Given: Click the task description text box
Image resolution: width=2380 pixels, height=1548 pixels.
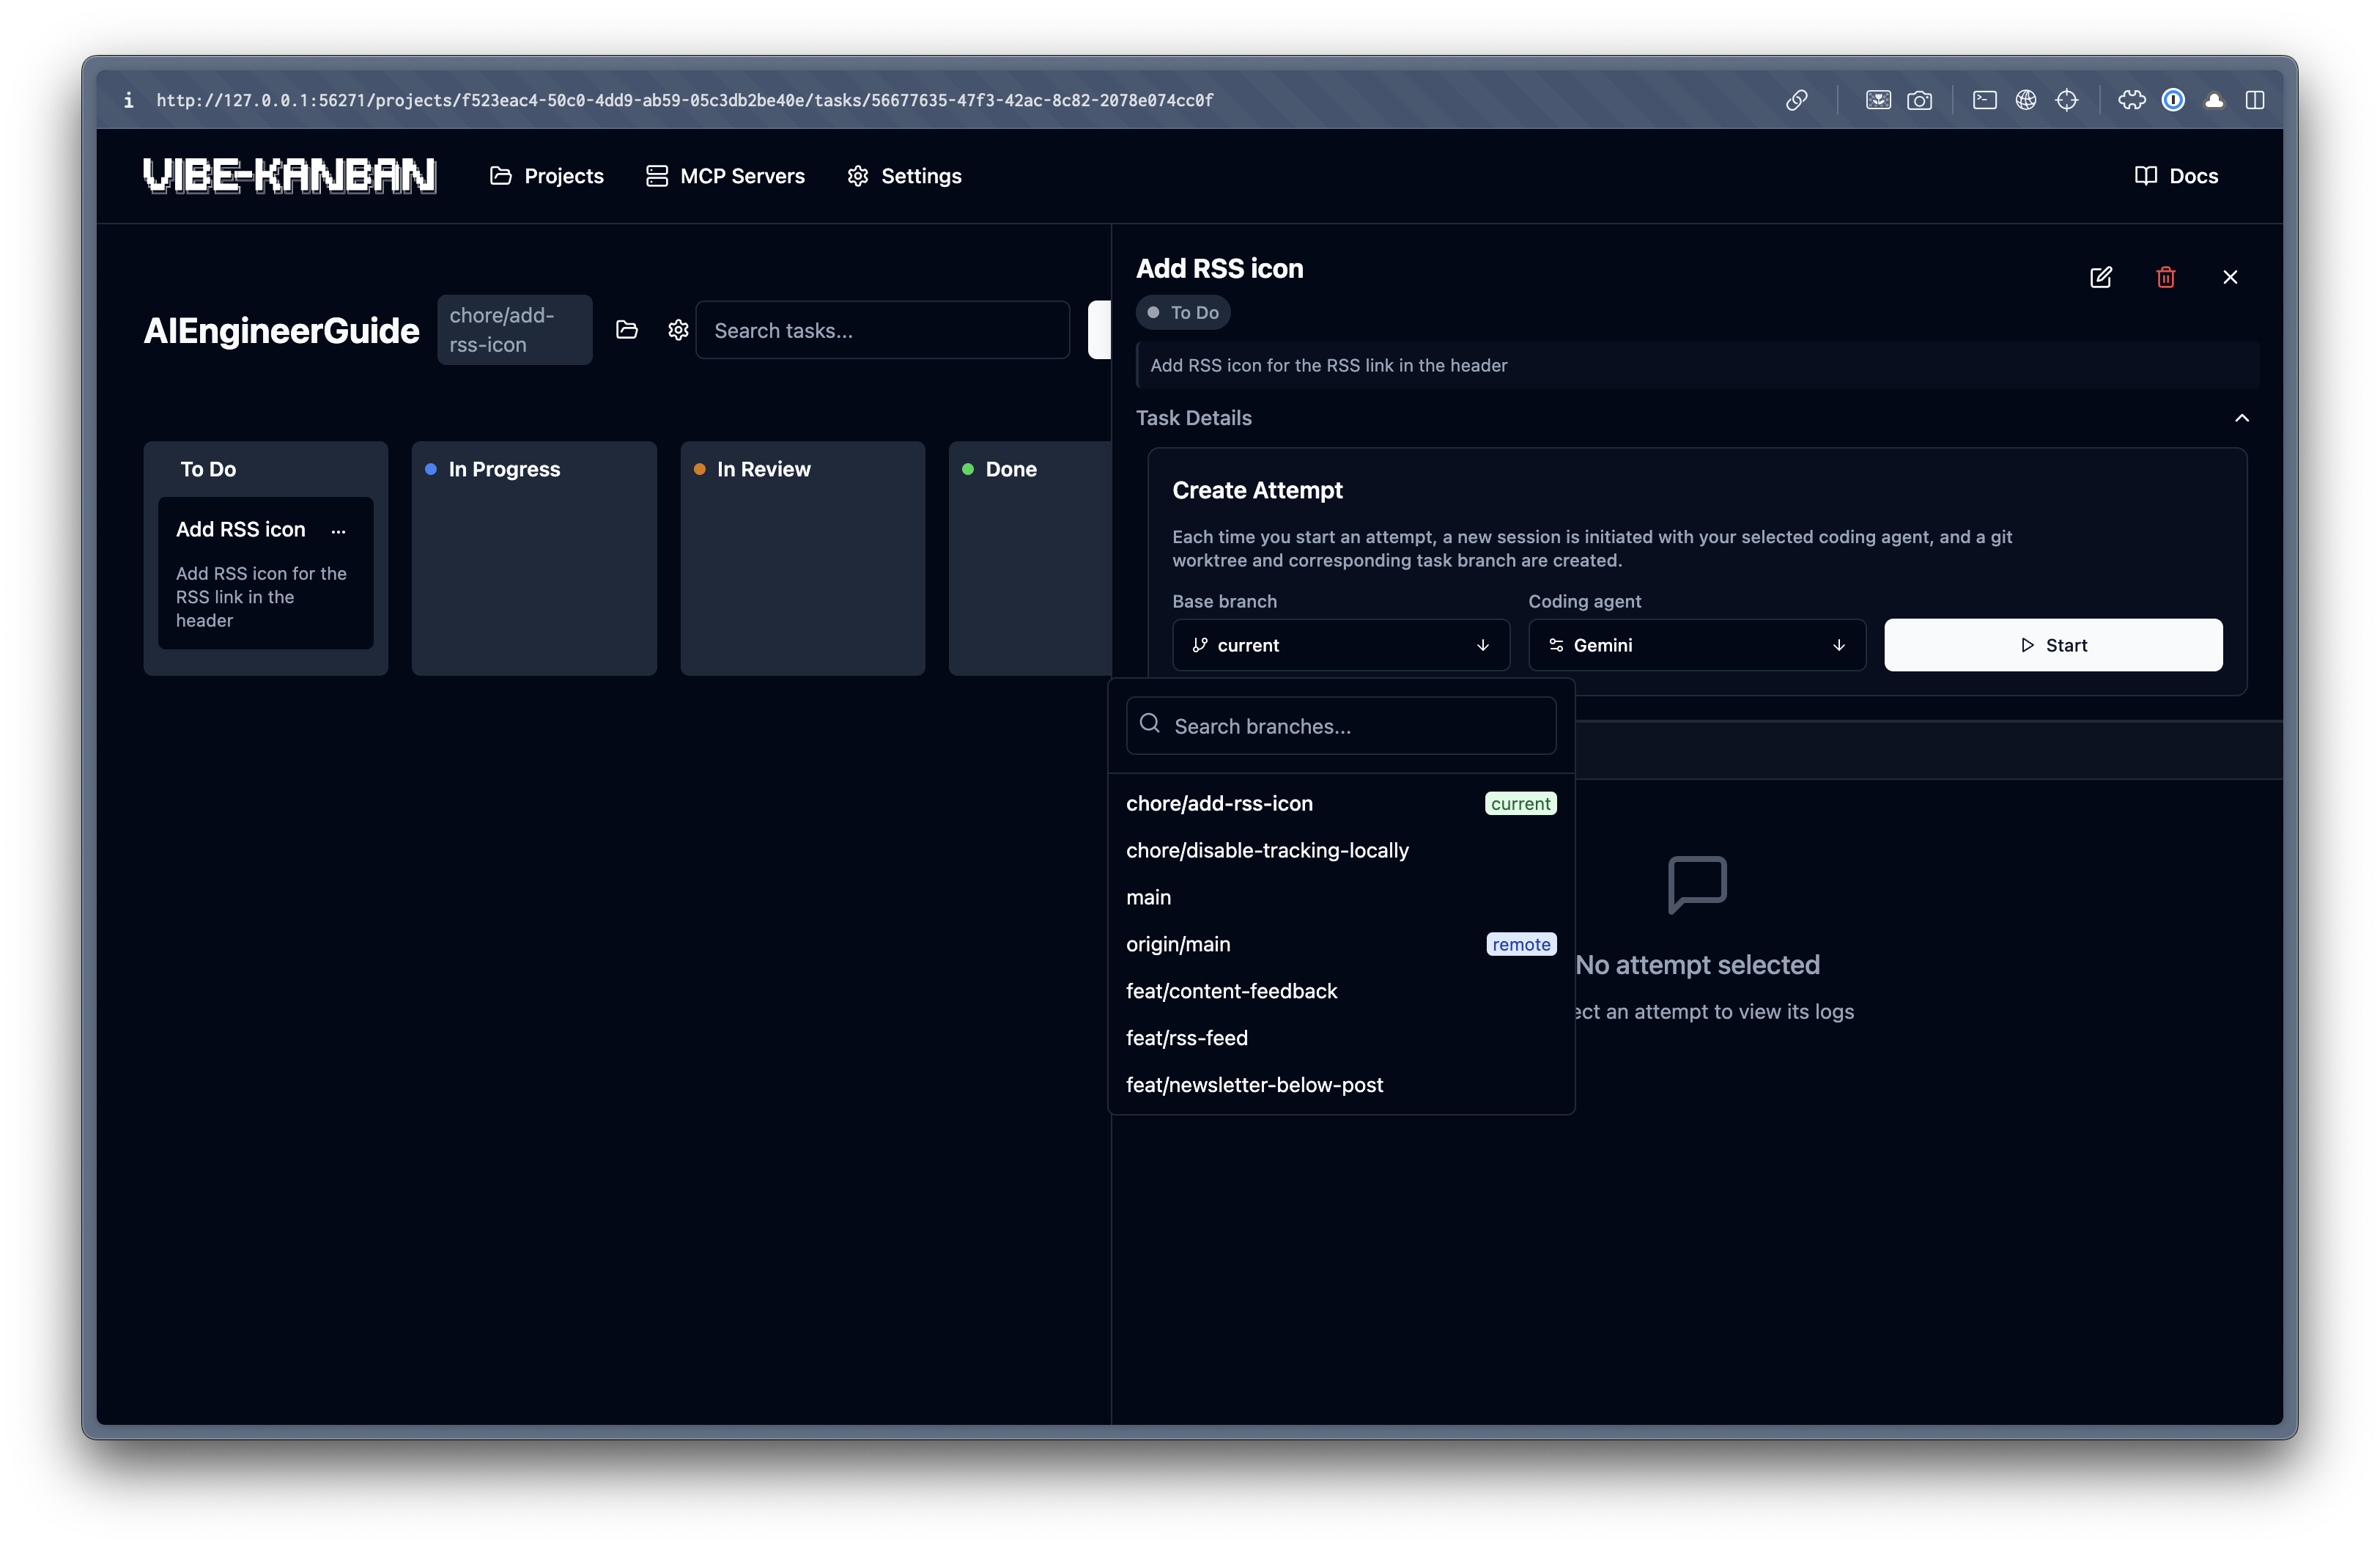Looking at the screenshot, I should [1697, 365].
